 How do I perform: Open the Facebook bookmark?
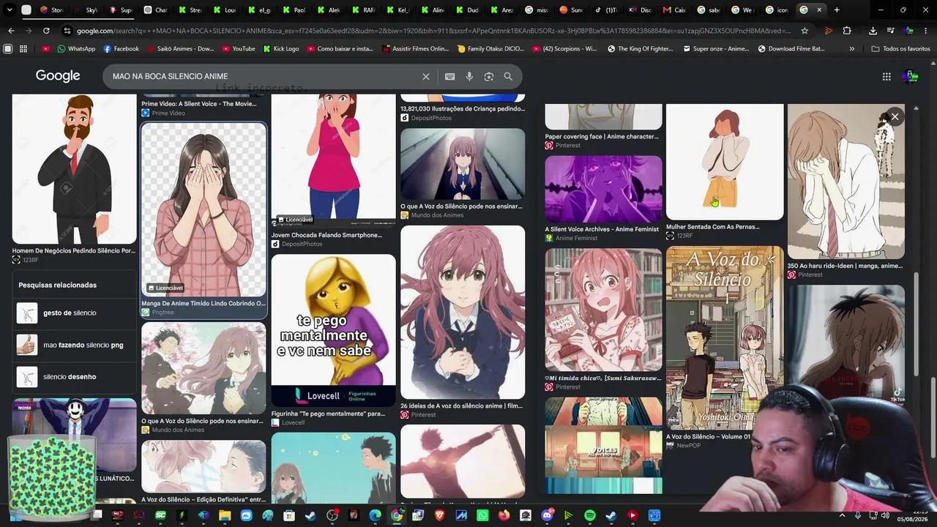121,49
